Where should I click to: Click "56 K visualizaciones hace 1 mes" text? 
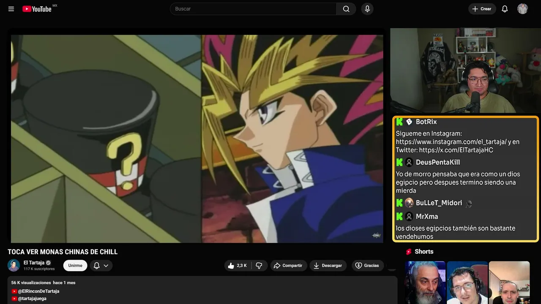click(43, 282)
